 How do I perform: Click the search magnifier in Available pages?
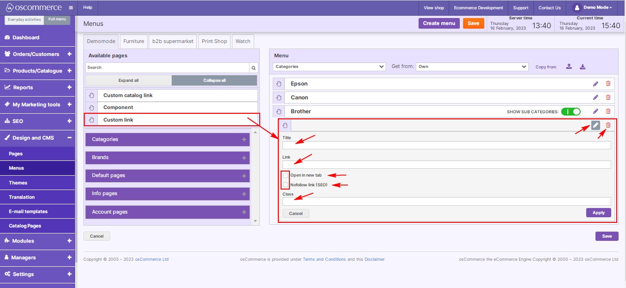point(253,67)
